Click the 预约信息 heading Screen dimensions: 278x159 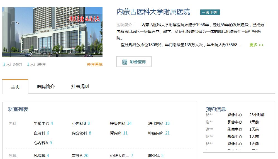(216, 109)
